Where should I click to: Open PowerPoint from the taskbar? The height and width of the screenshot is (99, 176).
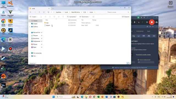tap(102, 97)
